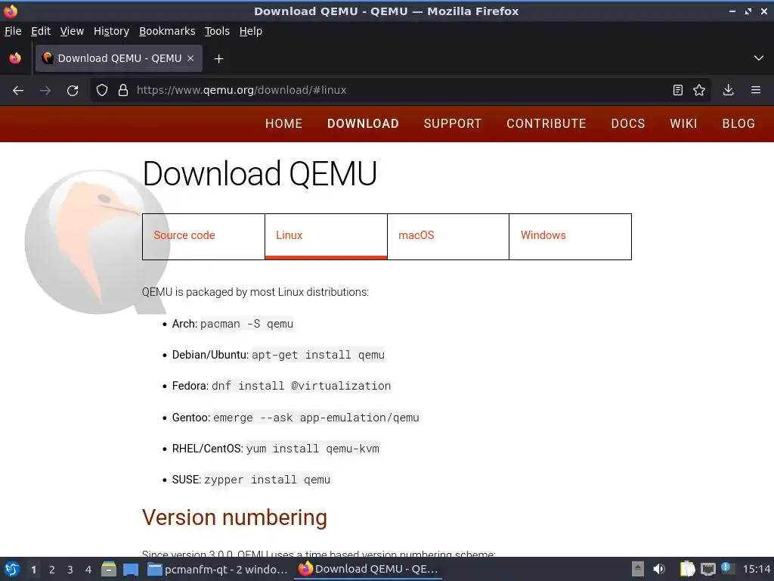The width and height of the screenshot is (774, 581).
Task: Switch to virtual desktop 3
Action: tap(70, 570)
